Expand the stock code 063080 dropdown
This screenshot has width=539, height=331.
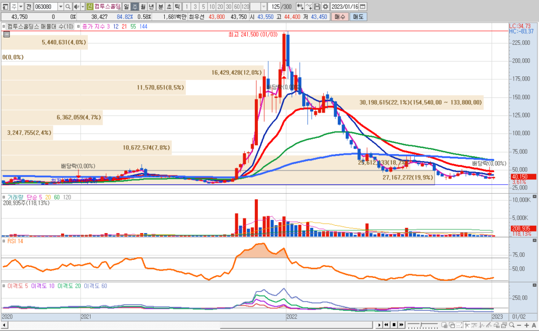(61, 6)
